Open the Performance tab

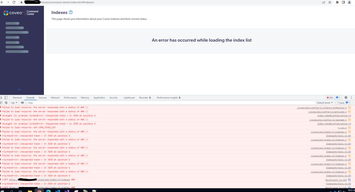[x=70, y=98]
